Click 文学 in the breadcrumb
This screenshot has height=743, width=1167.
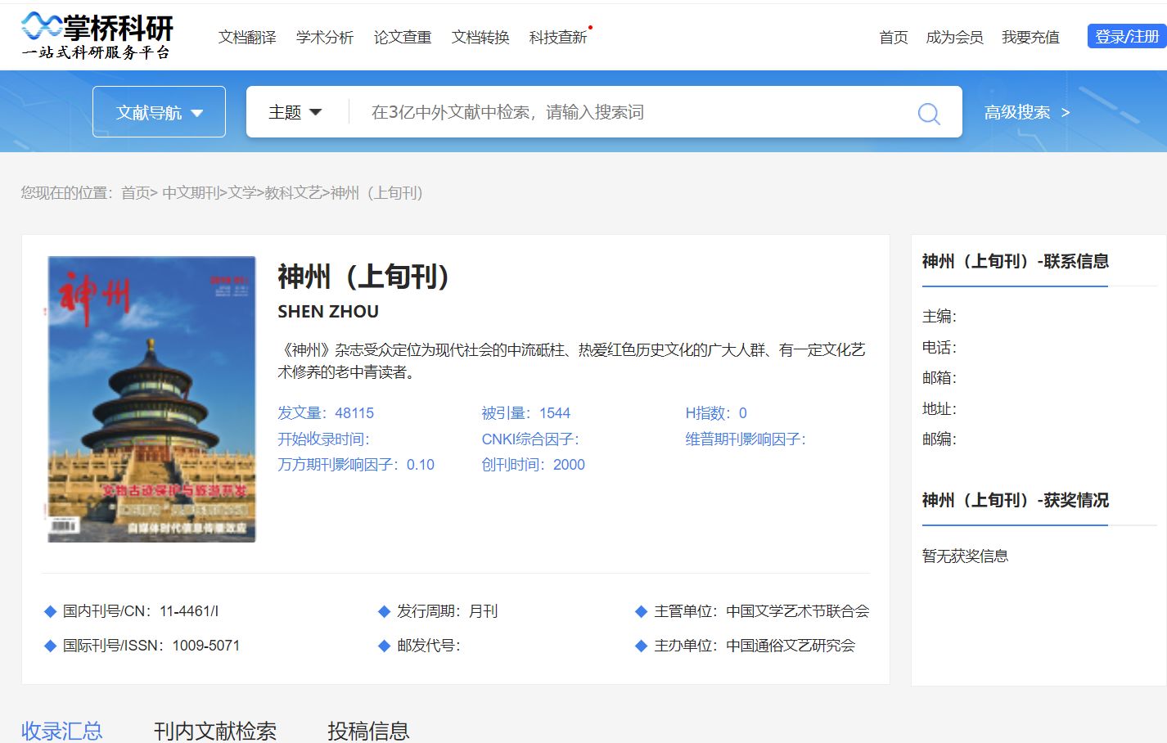(x=242, y=193)
